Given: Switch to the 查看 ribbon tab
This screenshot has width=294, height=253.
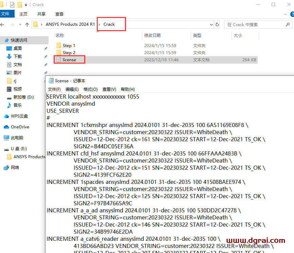Looking at the screenshot, I should [x=59, y=14].
